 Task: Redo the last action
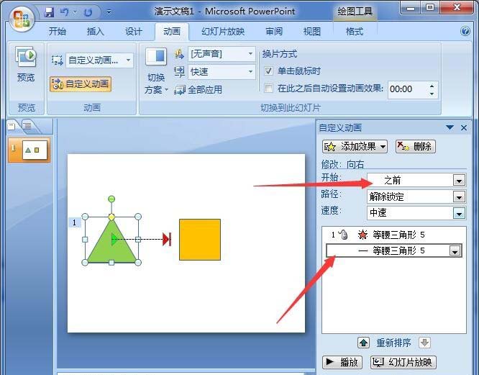pos(88,12)
